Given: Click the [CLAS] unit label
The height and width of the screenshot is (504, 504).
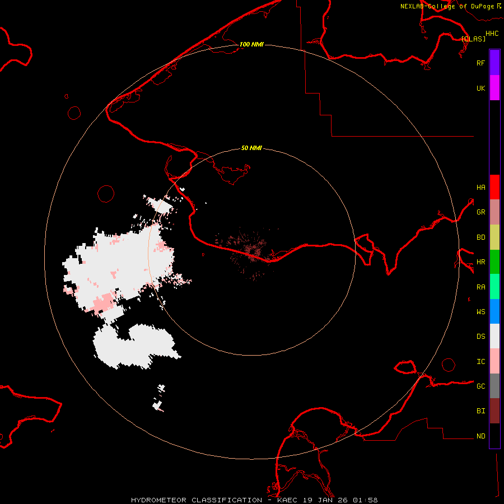Looking at the screenshot, I should coord(473,39).
